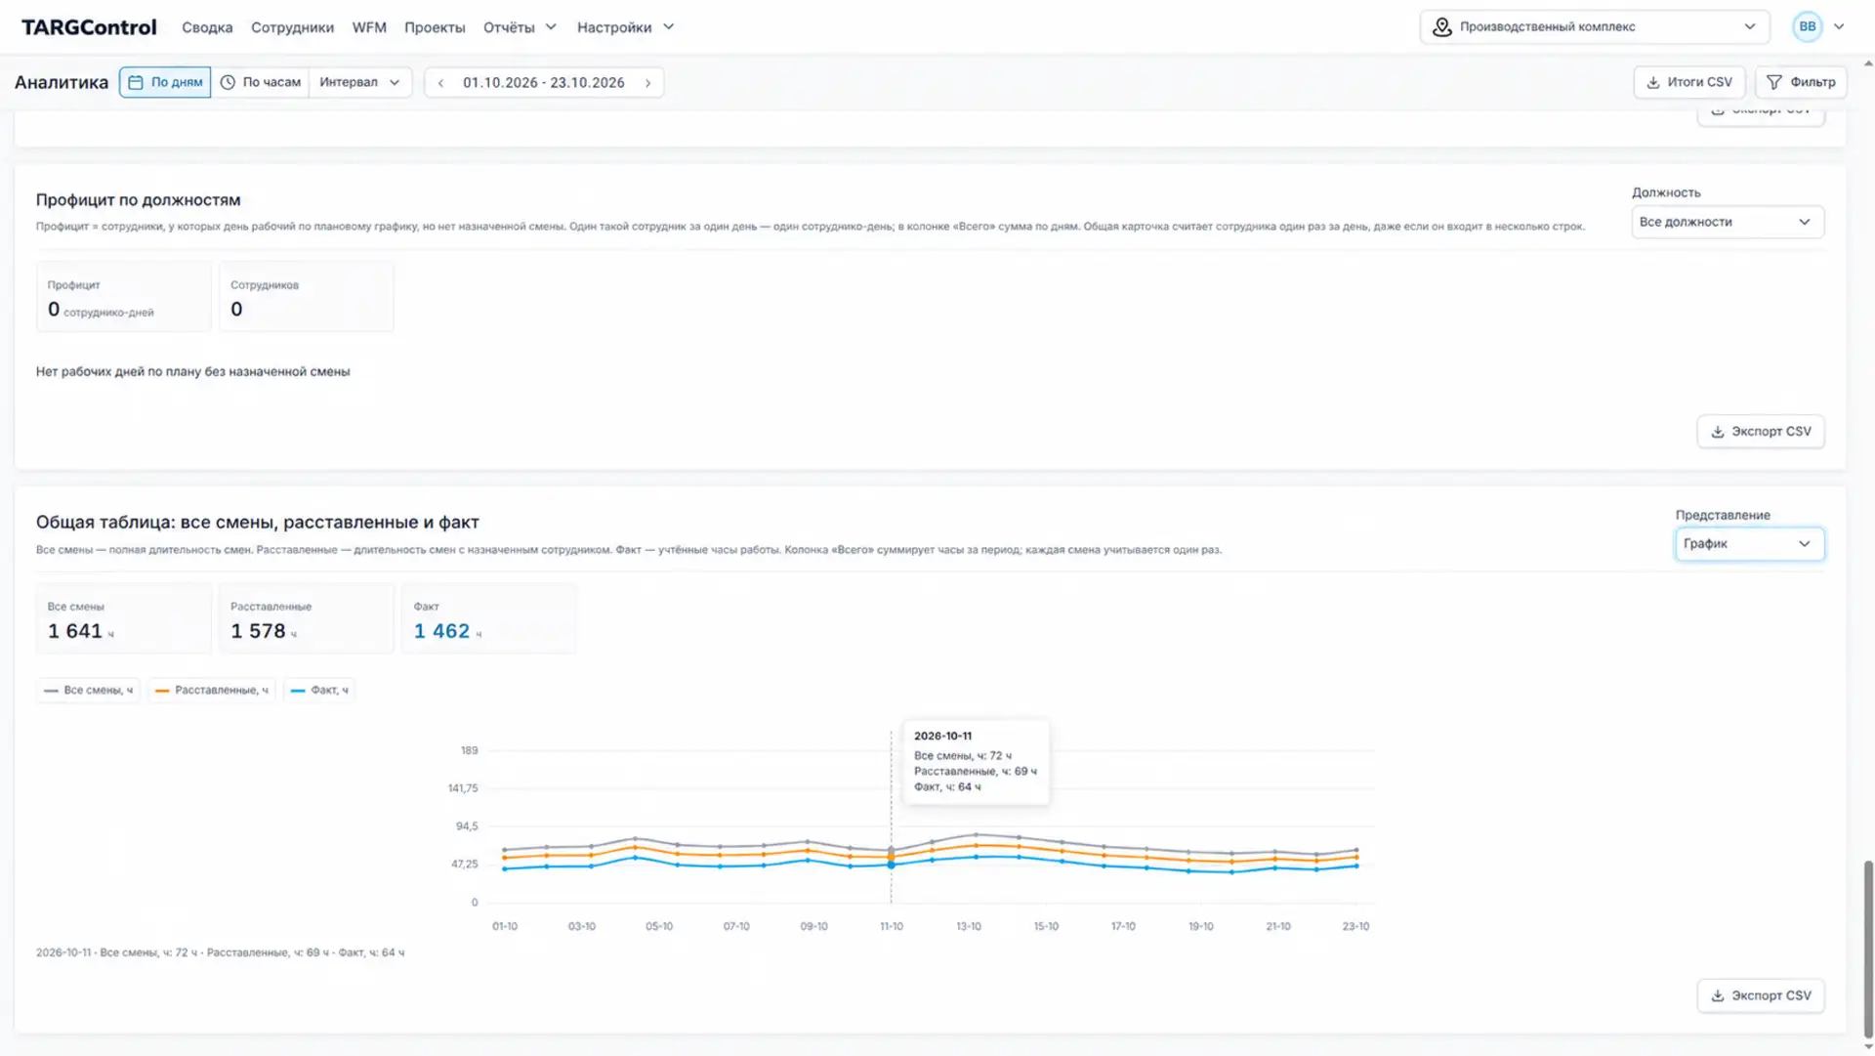Screen dimensions: 1875x1056
Task: Expand the Отчёты dropdown menu
Action: click(x=520, y=27)
